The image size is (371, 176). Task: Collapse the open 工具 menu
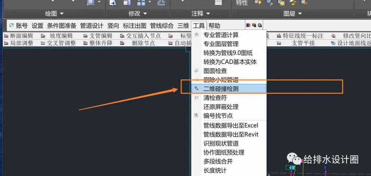click(199, 25)
